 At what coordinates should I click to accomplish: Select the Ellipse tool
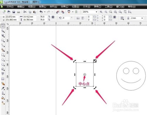coord(3,60)
